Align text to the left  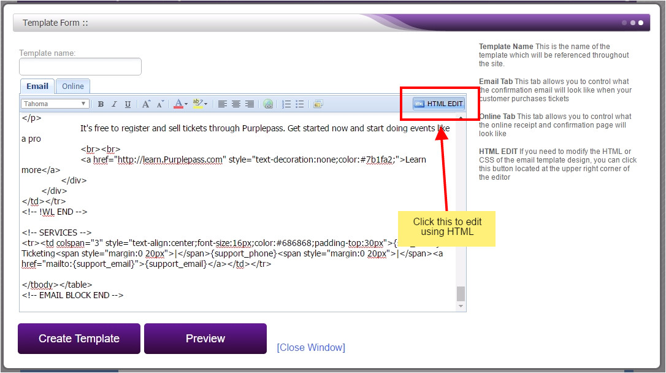pyautogui.click(x=223, y=104)
